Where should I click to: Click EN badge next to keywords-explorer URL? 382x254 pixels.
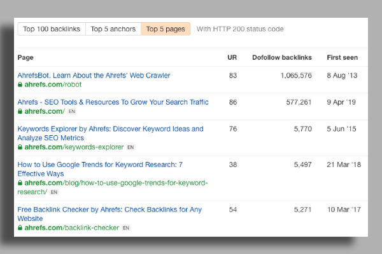131,147
